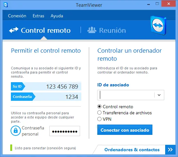Switch to the Control remoto tab
The width and height of the screenshot is (178, 157).
pyautogui.click(x=40, y=30)
